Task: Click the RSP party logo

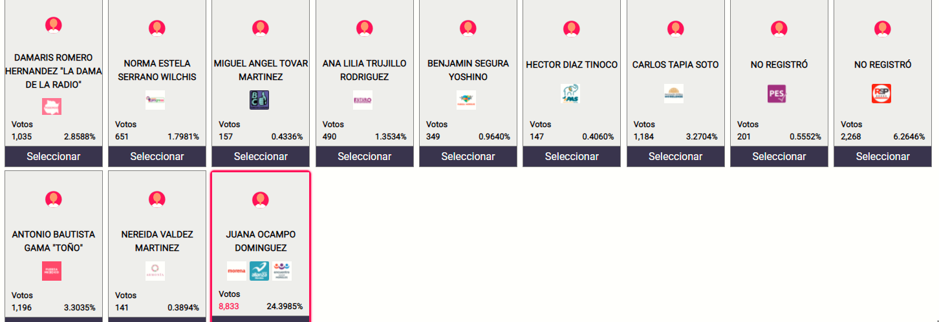Action: tap(881, 94)
